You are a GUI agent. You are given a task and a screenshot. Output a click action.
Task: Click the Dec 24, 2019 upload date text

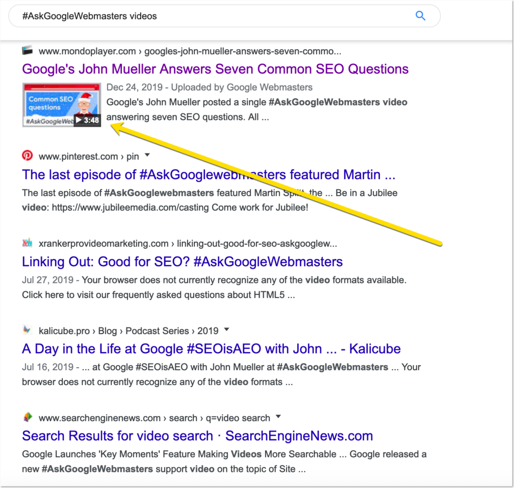pyautogui.click(x=135, y=87)
